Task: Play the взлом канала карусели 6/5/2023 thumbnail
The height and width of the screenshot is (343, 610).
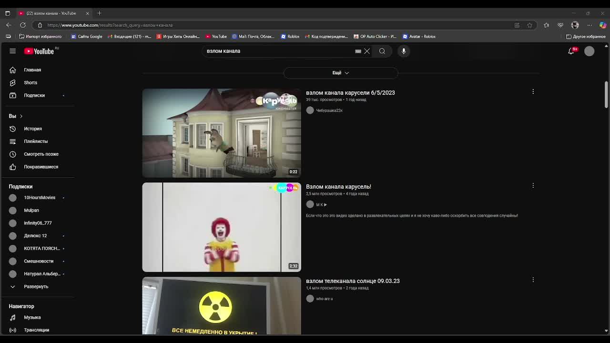Action: [222, 133]
